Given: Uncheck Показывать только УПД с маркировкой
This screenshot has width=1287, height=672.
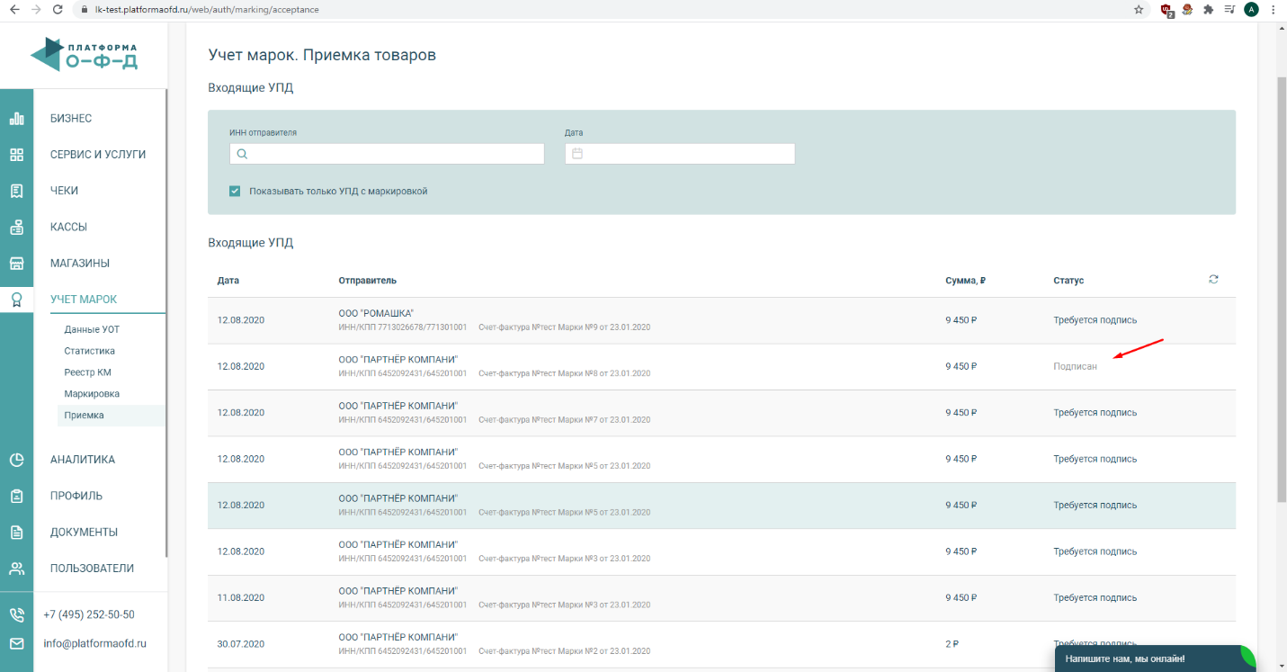Looking at the screenshot, I should (x=235, y=191).
